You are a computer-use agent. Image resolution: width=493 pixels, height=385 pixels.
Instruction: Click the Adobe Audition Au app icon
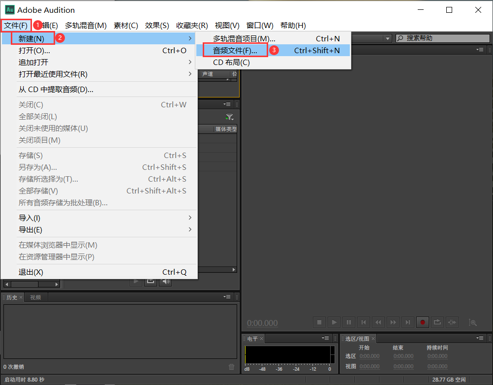pyautogui.click(x=10, y=10)
